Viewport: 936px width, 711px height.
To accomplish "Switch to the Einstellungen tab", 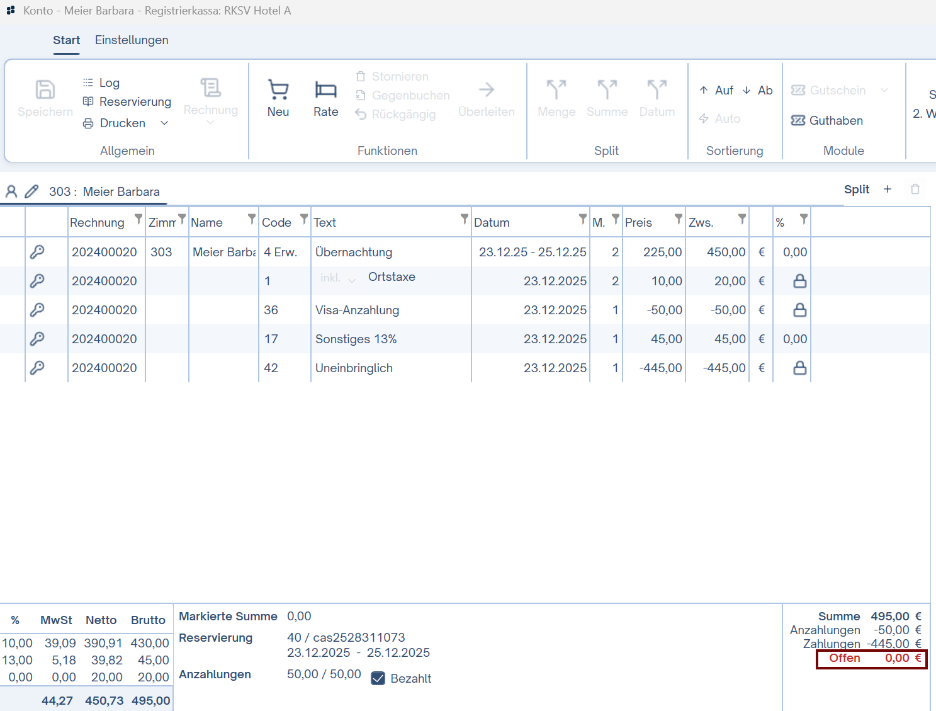I will [x=132, y=40].
